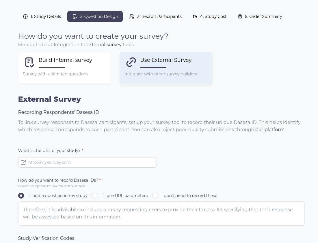Click the receipt icon beside Order Summary

[240, 16]
